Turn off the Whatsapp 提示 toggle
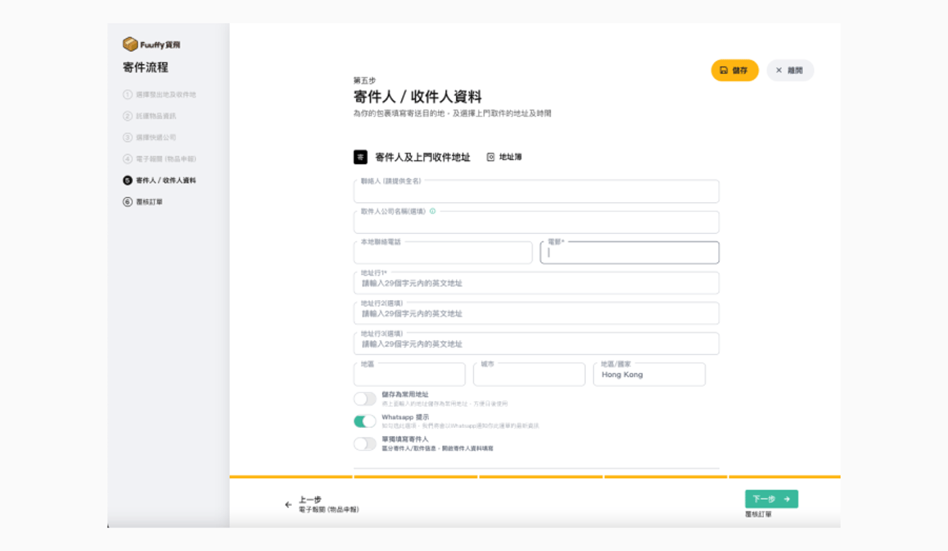This screenshot has width=948, height=551. point(365,422)
